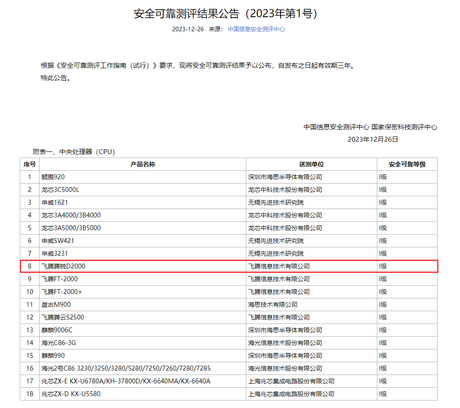Select the 海光C86-3G product entry
The image size is (460, 408).
click(55, 343)
